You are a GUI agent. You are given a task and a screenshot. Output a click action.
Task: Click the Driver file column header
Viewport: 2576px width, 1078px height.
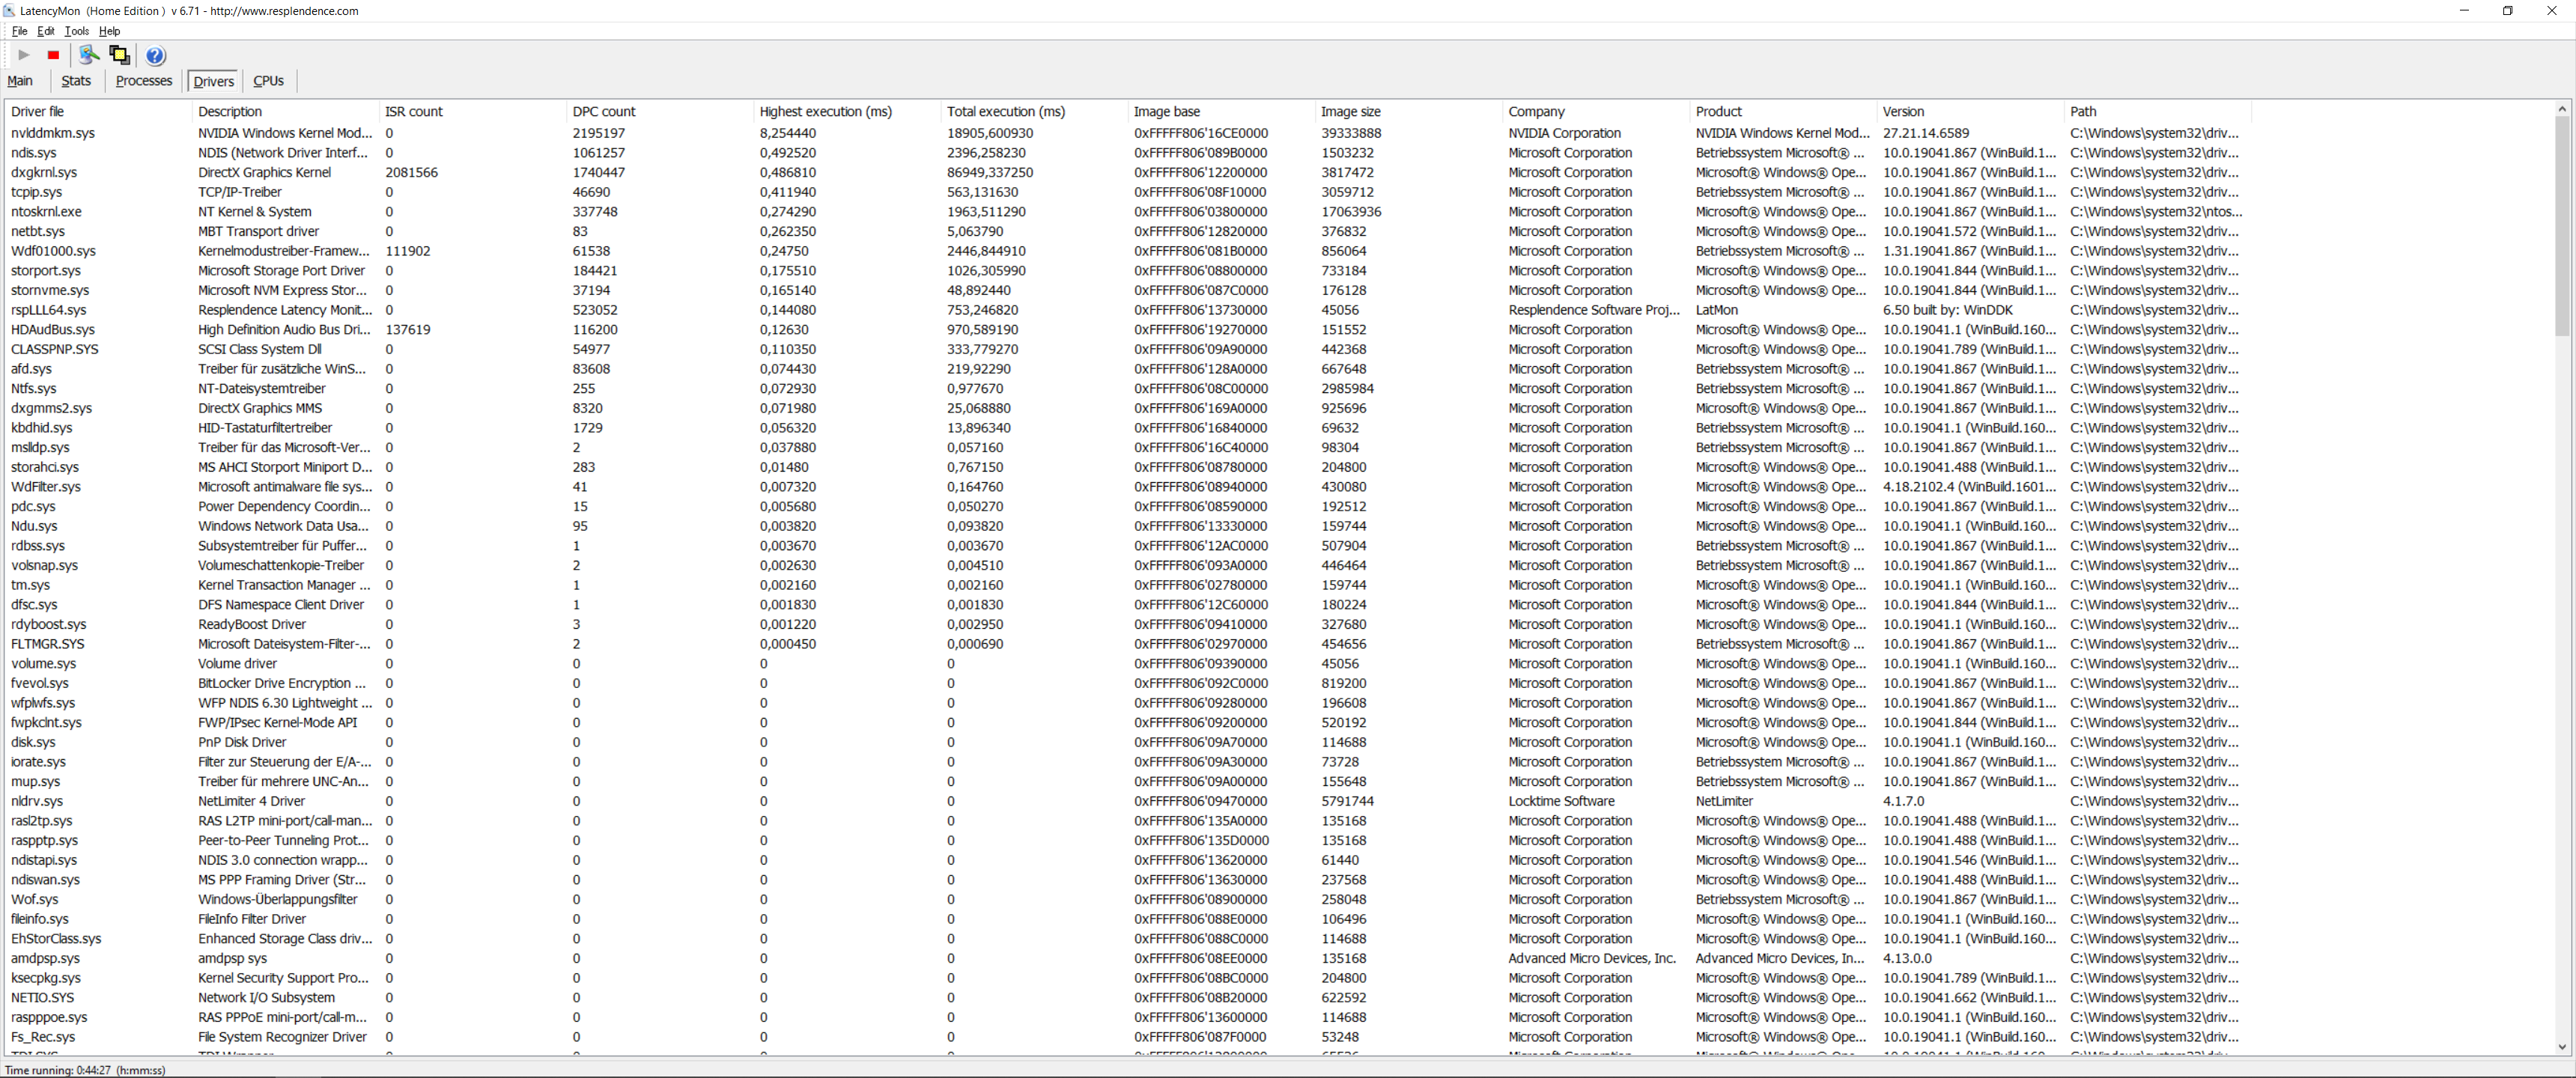pyautogui.click(x=38, y=111)
